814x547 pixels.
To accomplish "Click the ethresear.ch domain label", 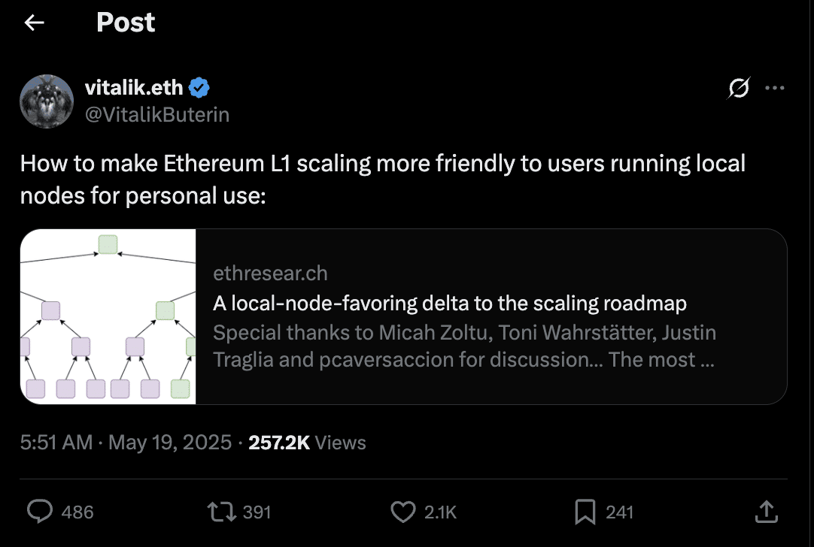I will coord(271,273).
